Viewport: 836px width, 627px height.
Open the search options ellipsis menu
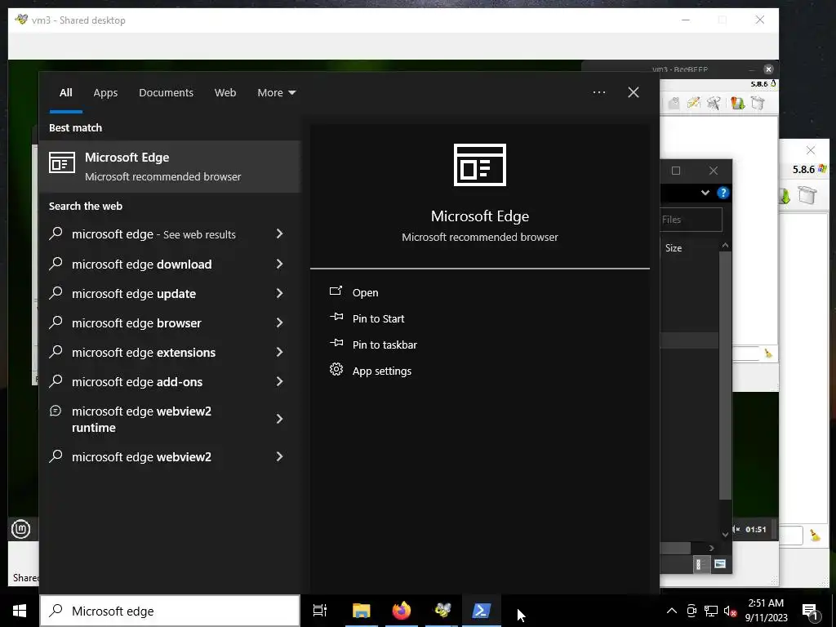(598, 92)
